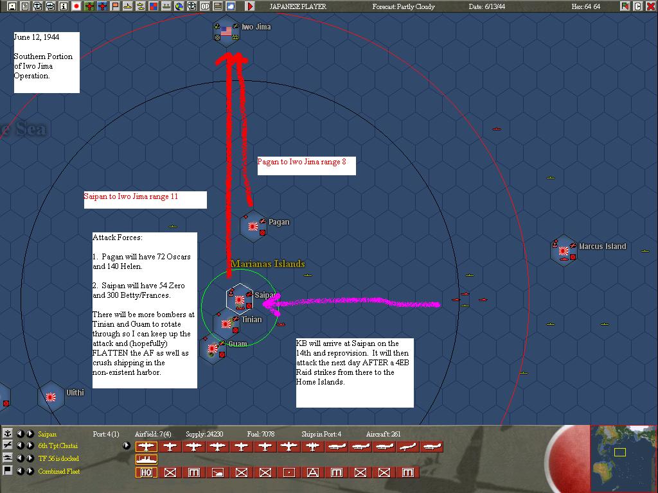Image resolution: width=658 pixels, height=493 pixels.
Task: Select the Pagan base hex on the map
Action: [253, 227]
